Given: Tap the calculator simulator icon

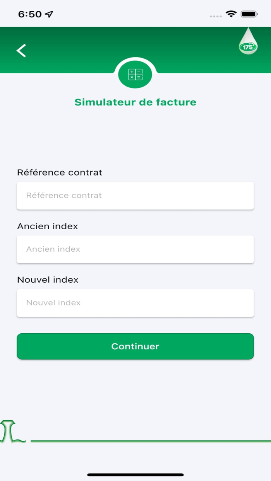Looking at the screenshot, I should click(x=135, y=75).
